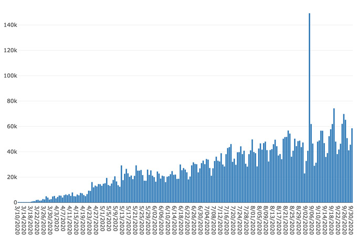The image size is (357, 240).
Task: Click the 5/25/2020 date label
Action: pos(142,220)
